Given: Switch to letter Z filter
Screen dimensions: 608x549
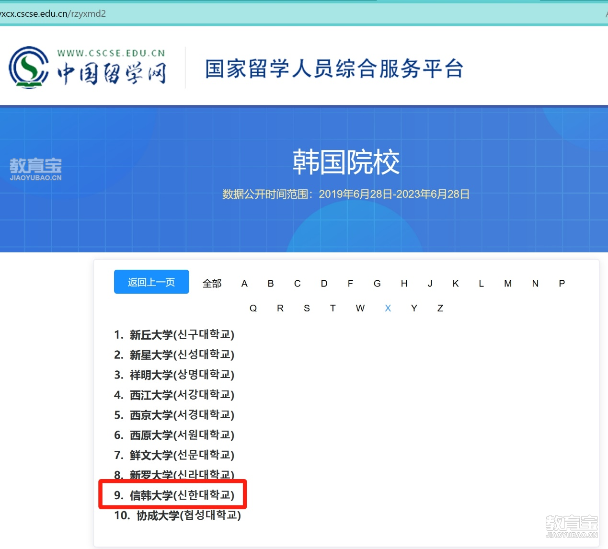Looking at the screenshot, I should pyautogui.click(x=440, y=308).
